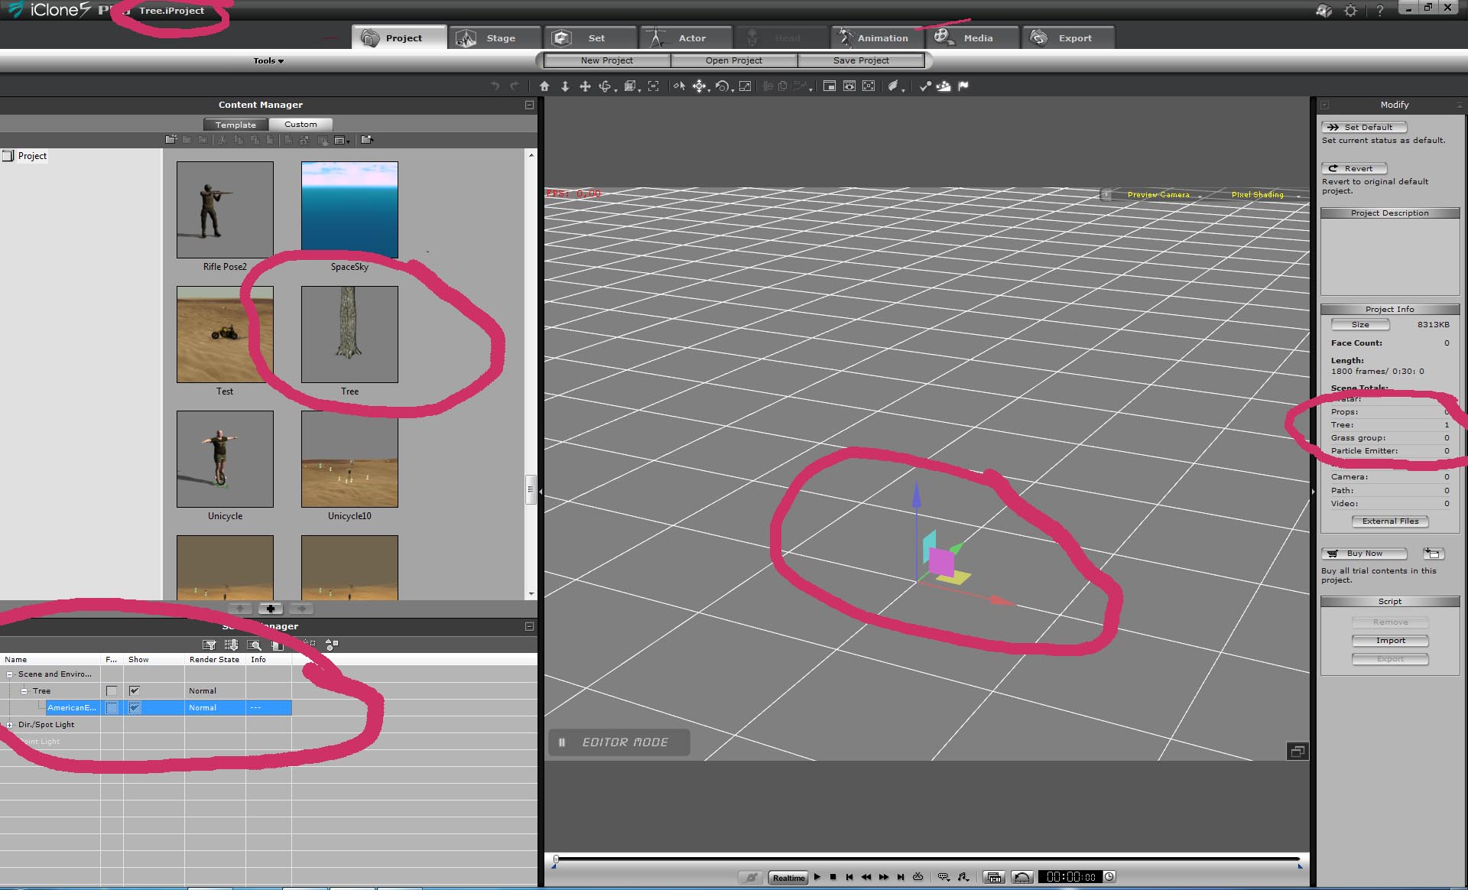
Task: Open the Tools dropdown menu
Action: pos(268,61)
